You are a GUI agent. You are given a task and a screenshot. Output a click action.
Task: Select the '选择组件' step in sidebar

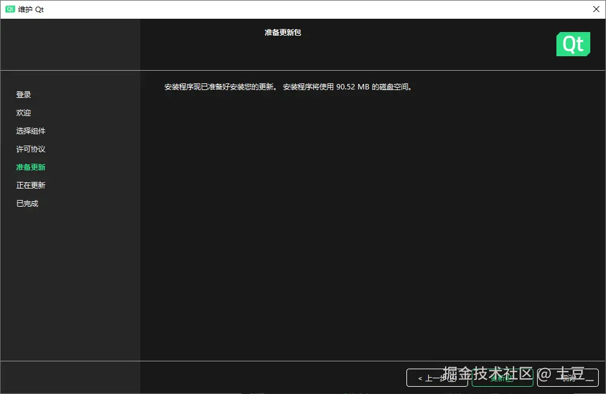tap(31, 131)
